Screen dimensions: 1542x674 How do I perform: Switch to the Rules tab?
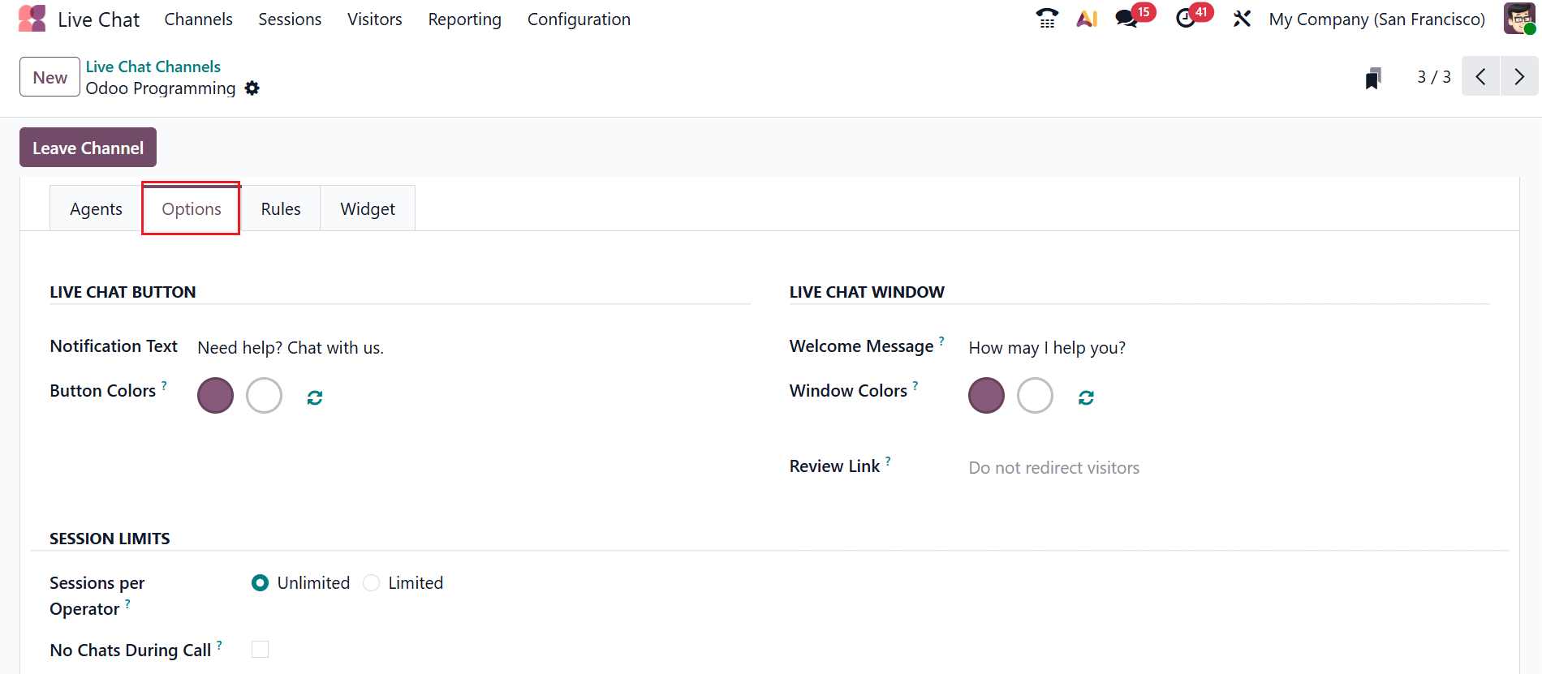(281, 209)
